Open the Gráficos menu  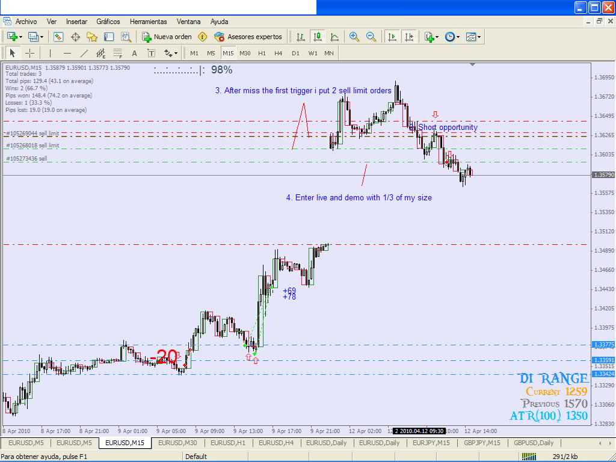[108, 22]
